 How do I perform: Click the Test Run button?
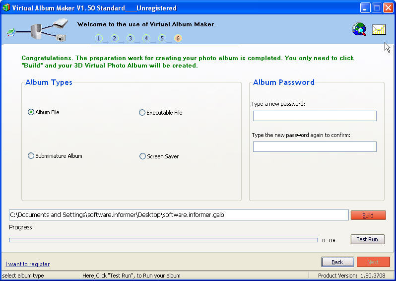tap(367, 239)
